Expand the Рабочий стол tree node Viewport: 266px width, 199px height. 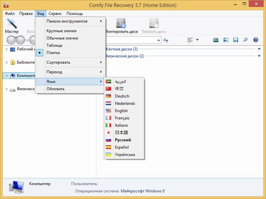pyautogui.click(x=7, y=49)
